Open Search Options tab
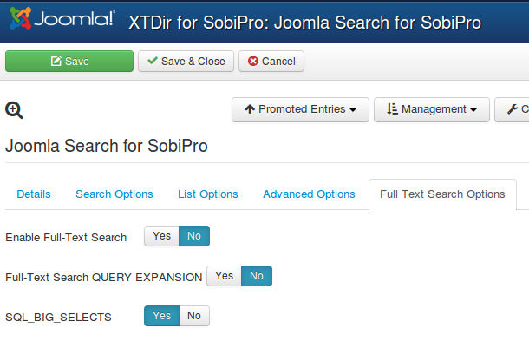Screen dimensions: 529x348 tap(114, 194)
